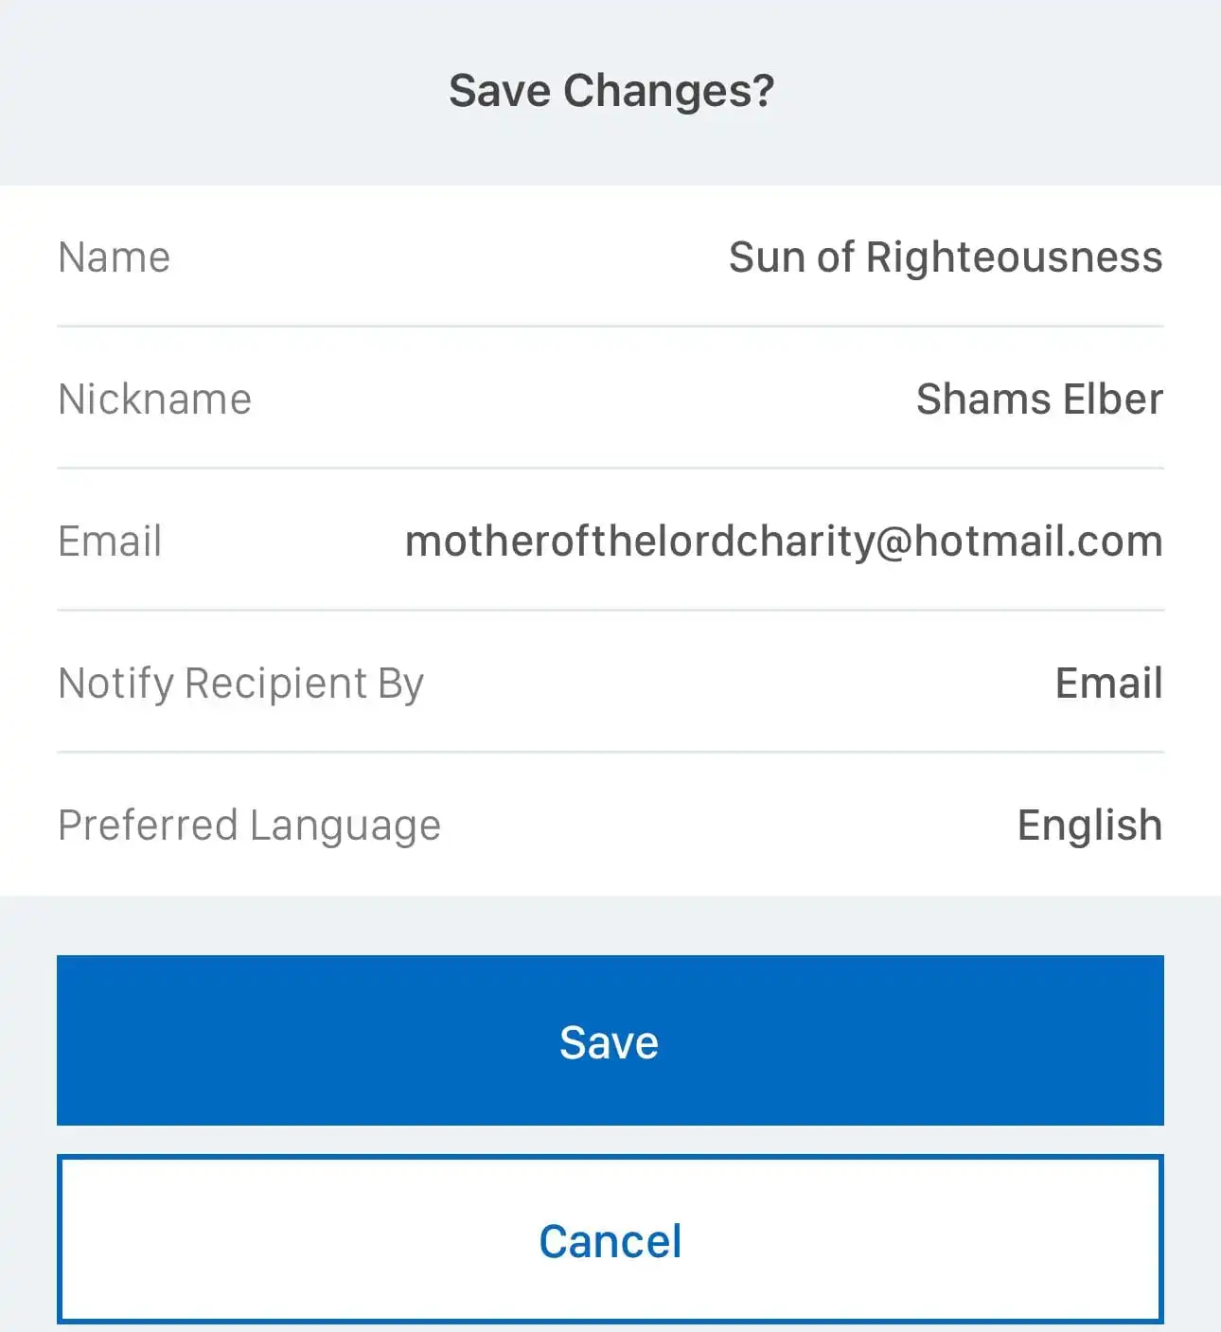Screen dimensions: 1221x1332
Task: Click the 'Save Changes?' dialog title
Action: [610, 92]
